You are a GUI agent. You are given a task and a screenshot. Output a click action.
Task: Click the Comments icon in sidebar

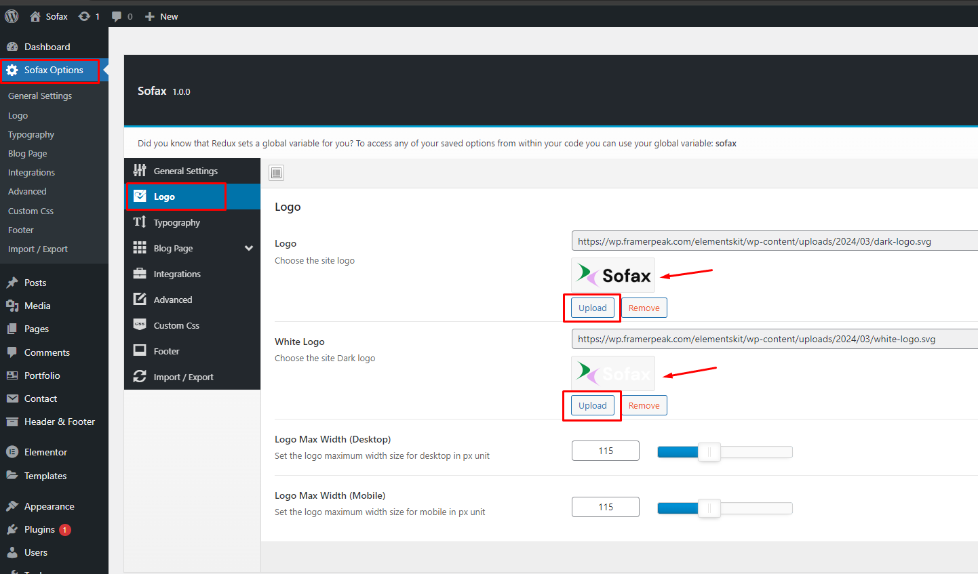point(12,352)
